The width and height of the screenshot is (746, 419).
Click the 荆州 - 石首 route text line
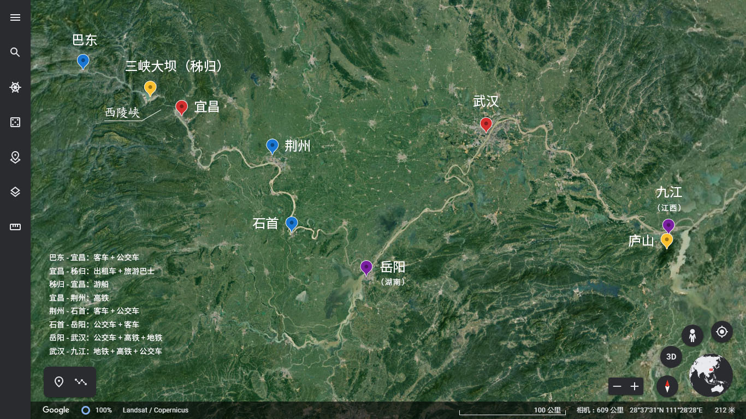(x=94, y=311)
